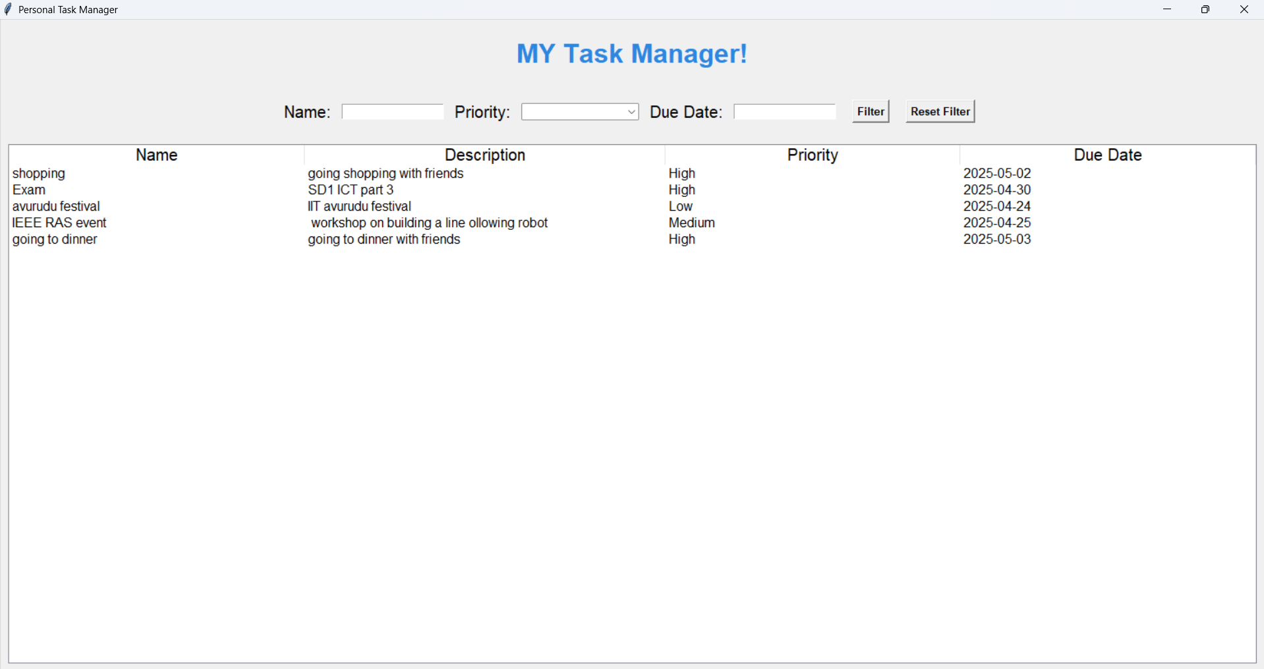The image size is (1264, 669).
Task: Select the going to dinner row
Action: coord(55,240)
